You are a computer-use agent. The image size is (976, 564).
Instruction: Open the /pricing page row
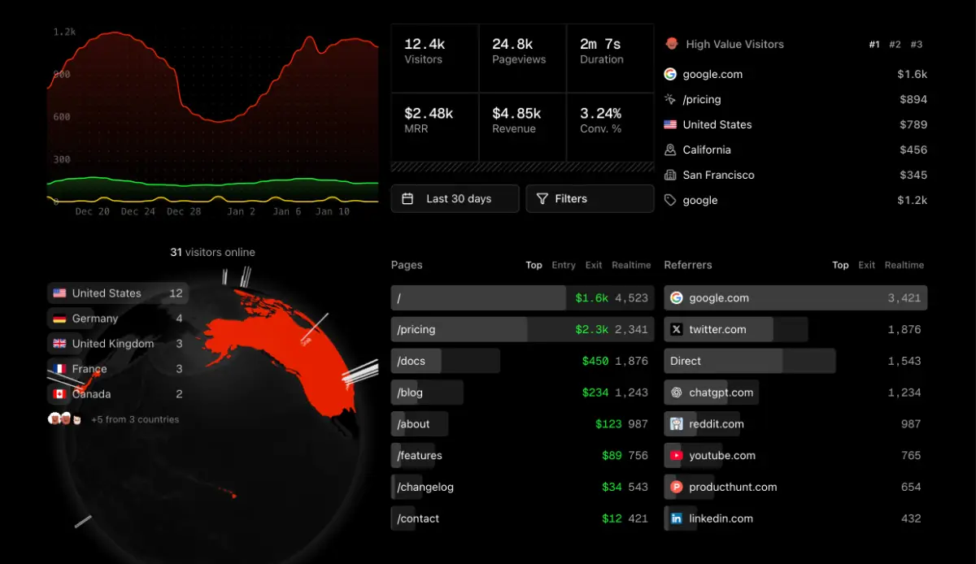(x=521, y=329)
